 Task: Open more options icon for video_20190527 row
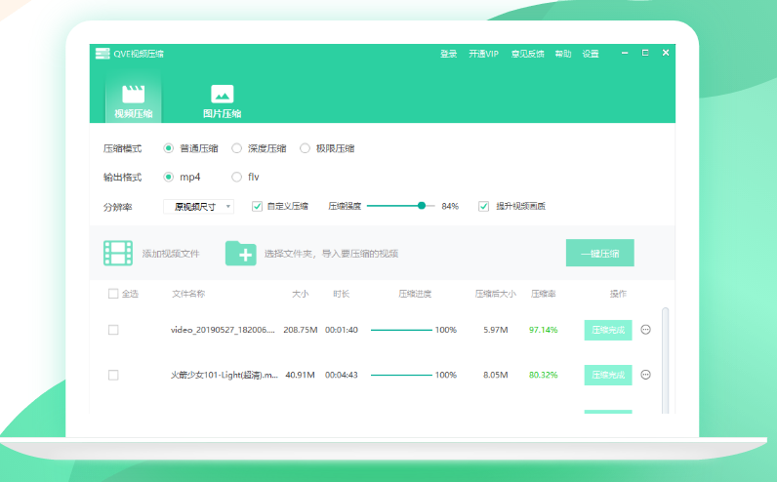(645, 330)
